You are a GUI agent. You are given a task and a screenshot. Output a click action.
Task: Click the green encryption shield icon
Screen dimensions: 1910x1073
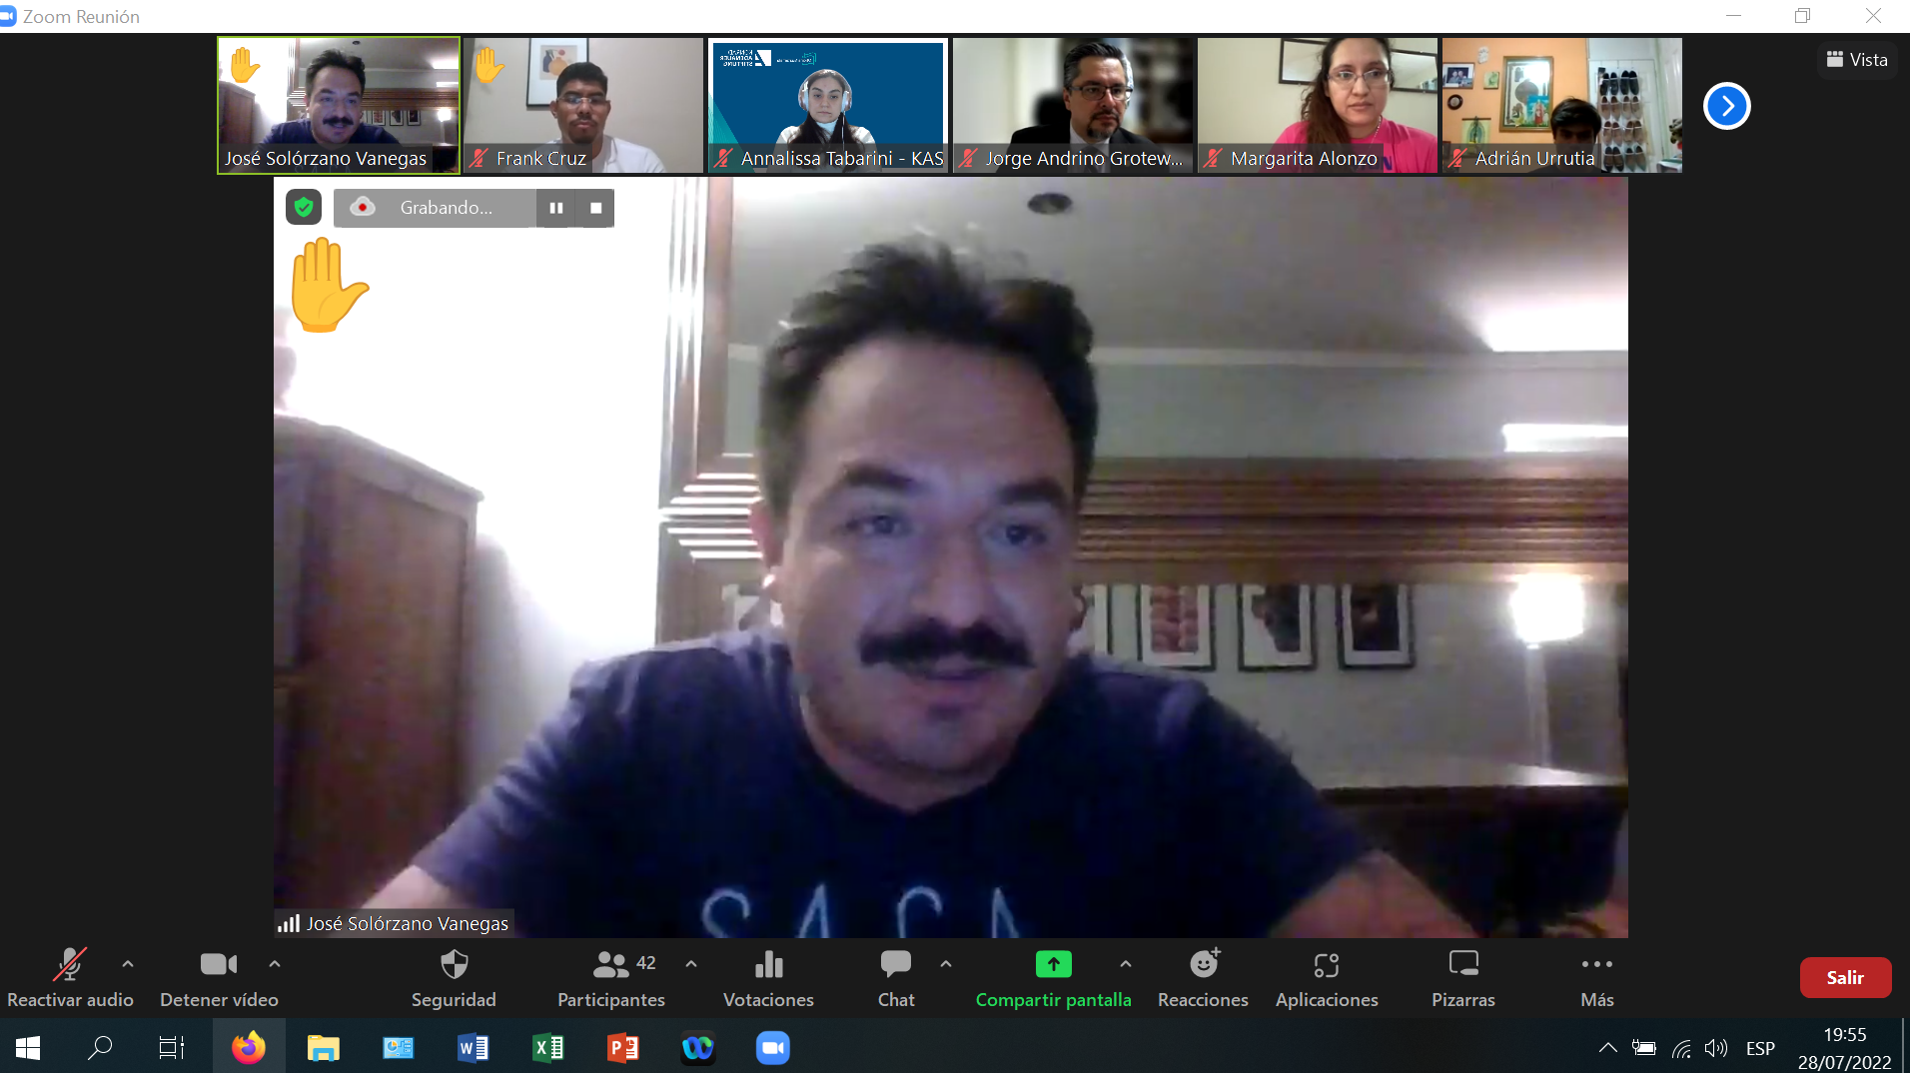(x=304, y=208)
